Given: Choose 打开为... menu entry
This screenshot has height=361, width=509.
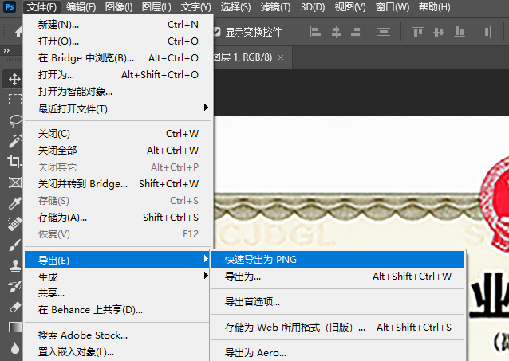Looking at the screenshot, I should pyautogui.click(x=118, y=75).
